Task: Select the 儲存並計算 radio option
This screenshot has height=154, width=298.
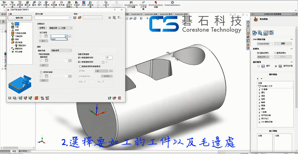Action: [x=276, y=66]
